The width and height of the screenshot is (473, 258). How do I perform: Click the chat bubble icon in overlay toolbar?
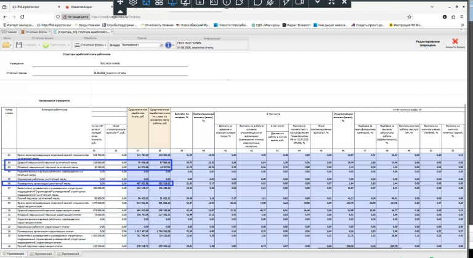[257, 2]
